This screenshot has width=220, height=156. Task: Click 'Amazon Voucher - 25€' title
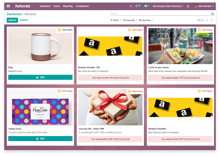tap(89, 67)
